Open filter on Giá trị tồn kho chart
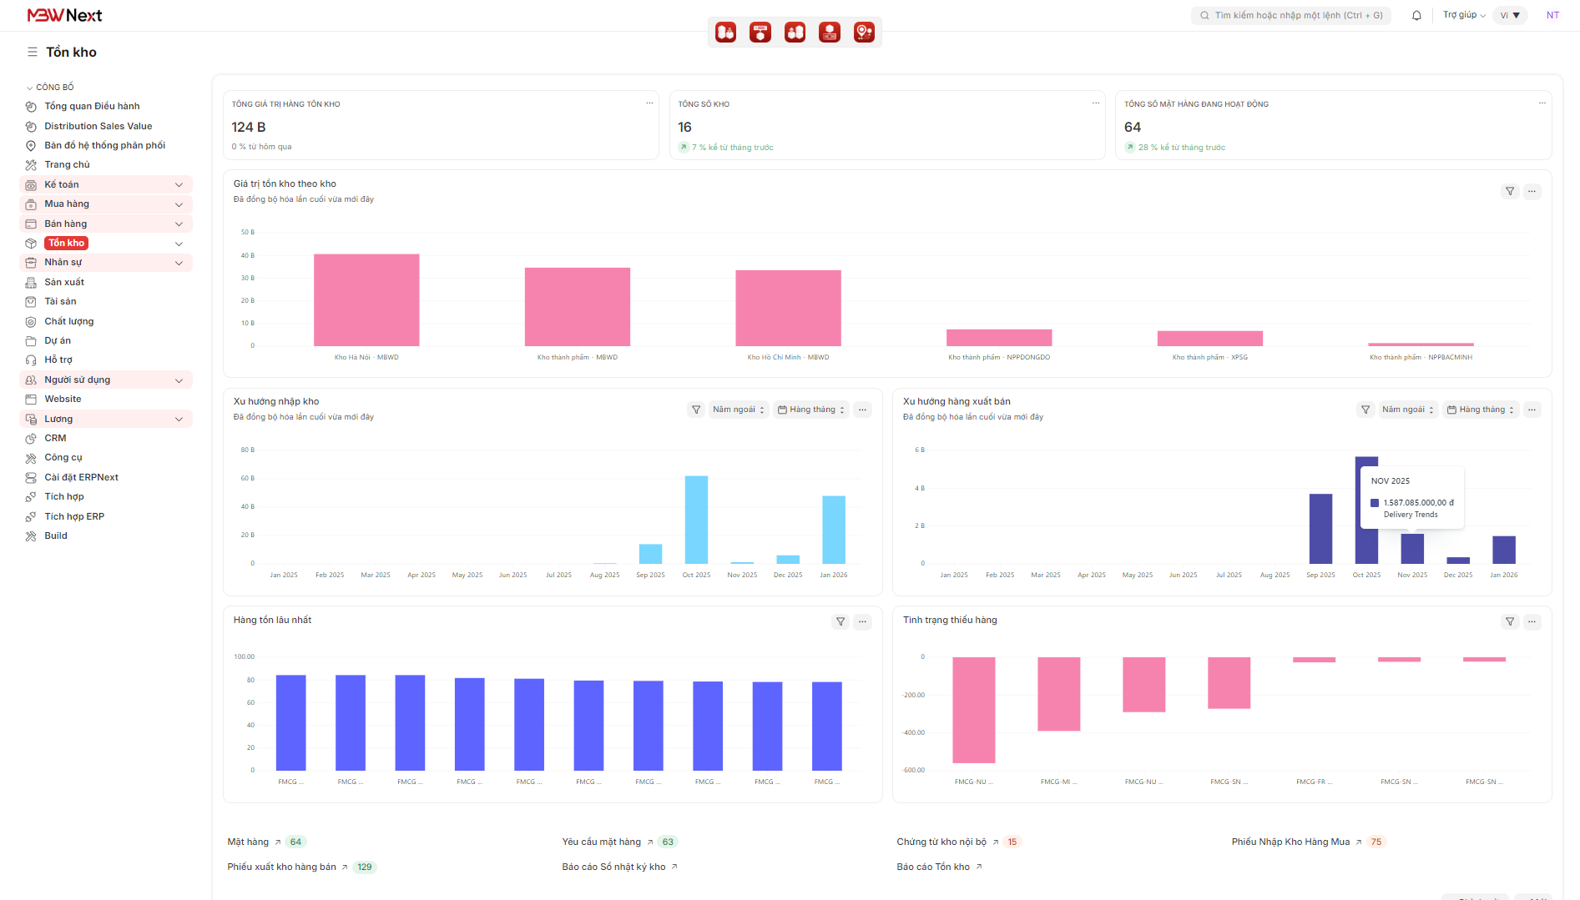 point(1509,192)
